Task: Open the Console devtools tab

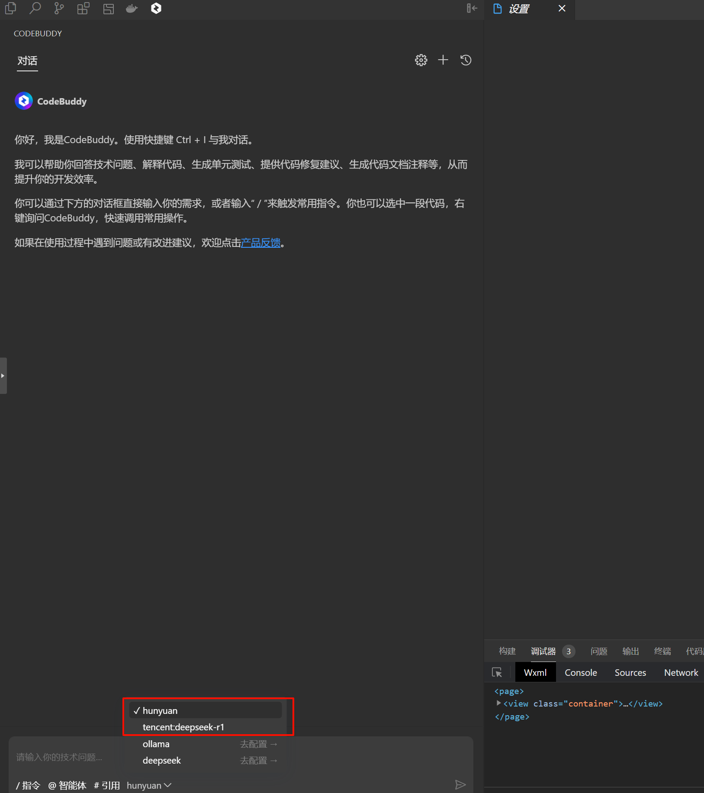Action: 581,672
